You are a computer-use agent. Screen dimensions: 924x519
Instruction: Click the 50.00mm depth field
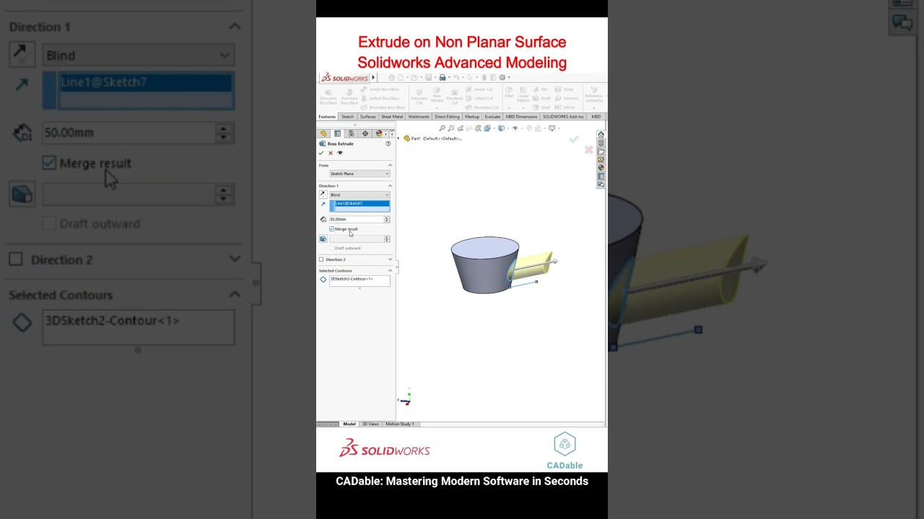(x=357, y=219)
